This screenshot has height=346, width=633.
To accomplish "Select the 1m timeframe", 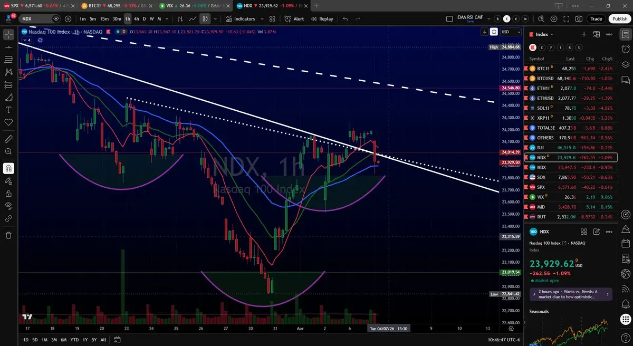I will click(x=83, y=19).
